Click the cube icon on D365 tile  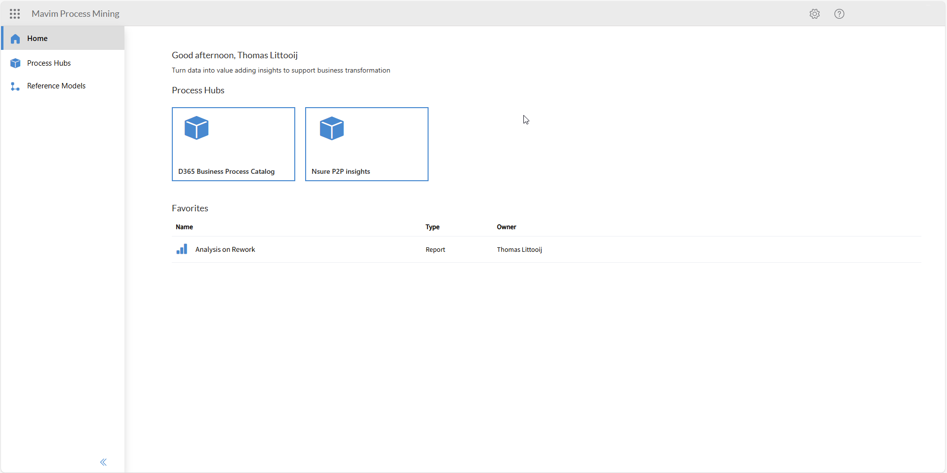tap(197, 128)
